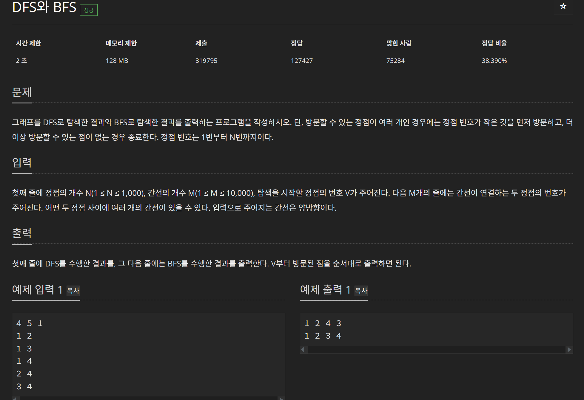Click the star favorite icon
This screenshot has height=400, width=584.
pos(563,6)
